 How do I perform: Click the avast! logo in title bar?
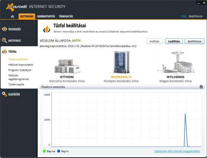[16, 7]
